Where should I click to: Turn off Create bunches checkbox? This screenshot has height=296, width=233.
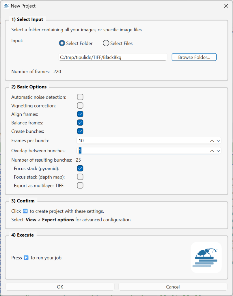point(80,131)
